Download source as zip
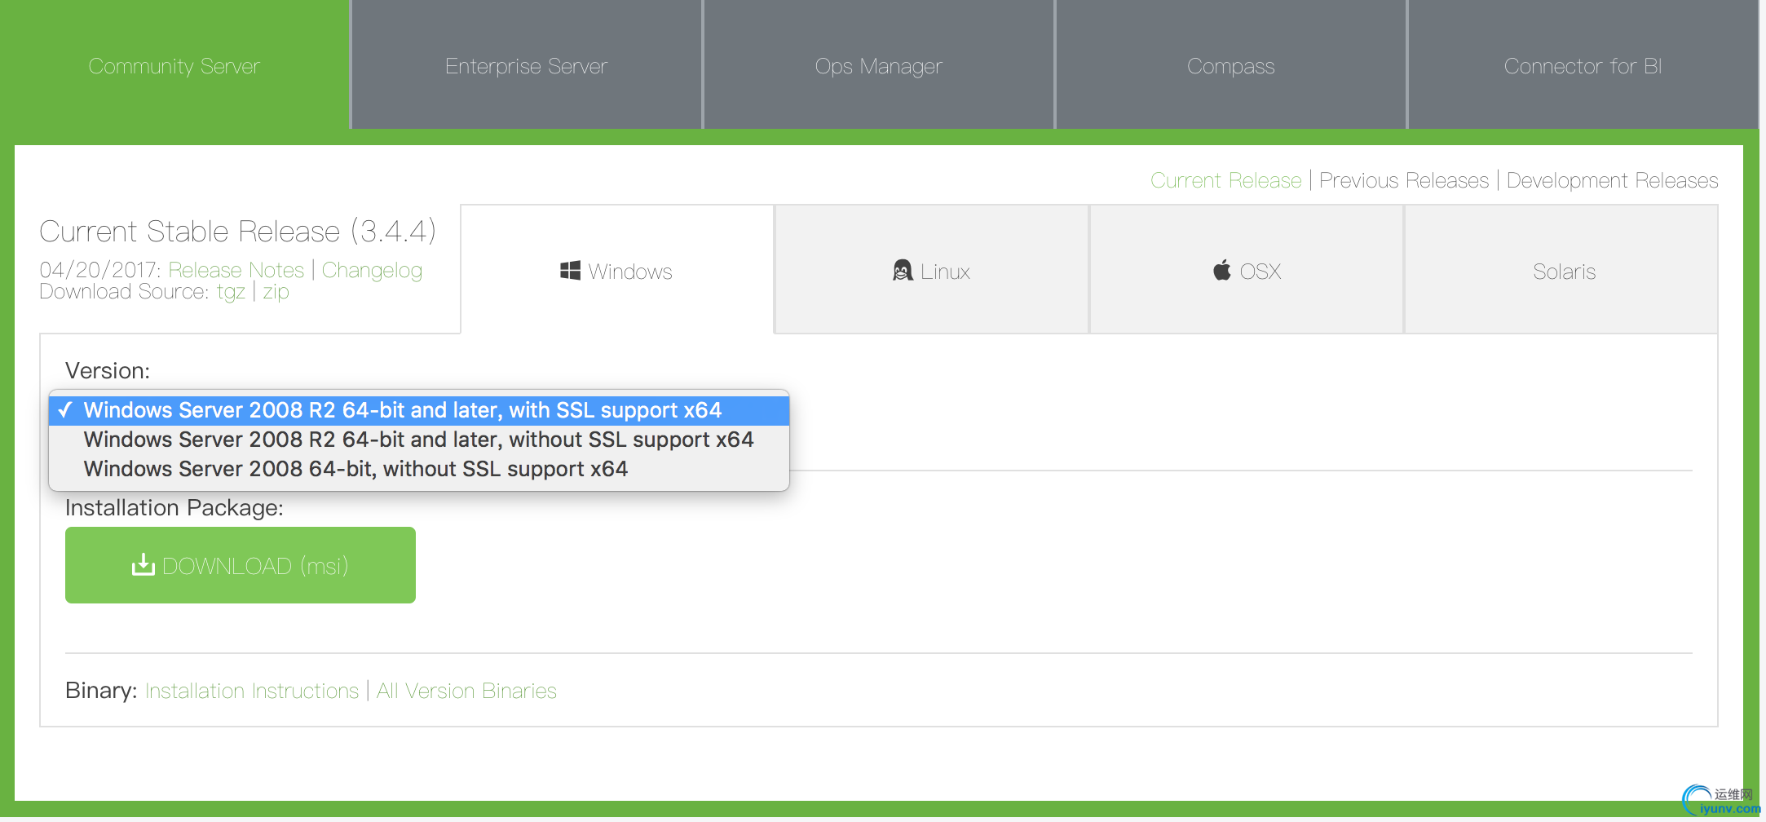 point(276,292)
